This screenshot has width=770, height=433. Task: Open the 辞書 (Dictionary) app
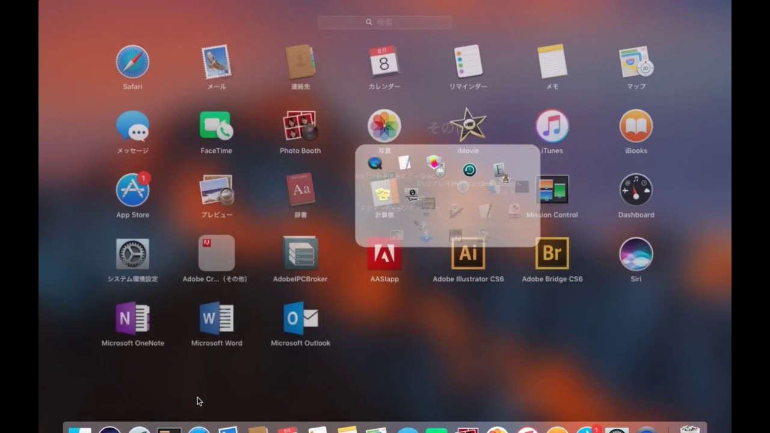[300, 190]
